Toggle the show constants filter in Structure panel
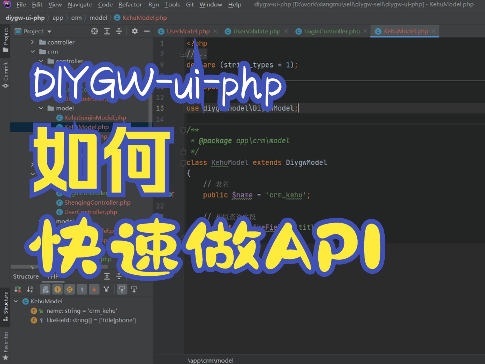 pos(70,289)
